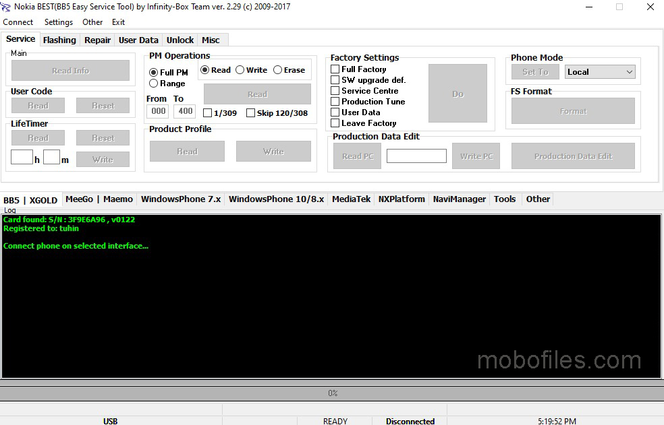Screen dimensions: 664x425
Task: Select the Full PM radio option
Action: click(x=168, y=72)
